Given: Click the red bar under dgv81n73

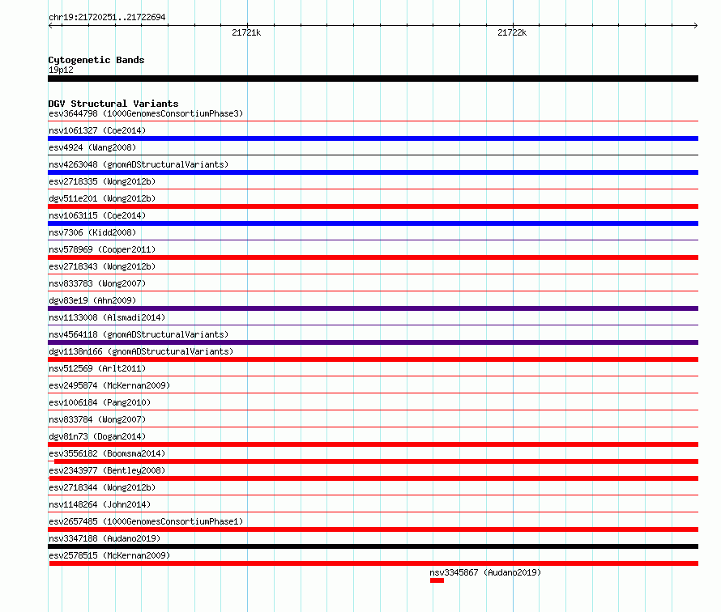Looking at the screenshot, I should pos(373,444).
